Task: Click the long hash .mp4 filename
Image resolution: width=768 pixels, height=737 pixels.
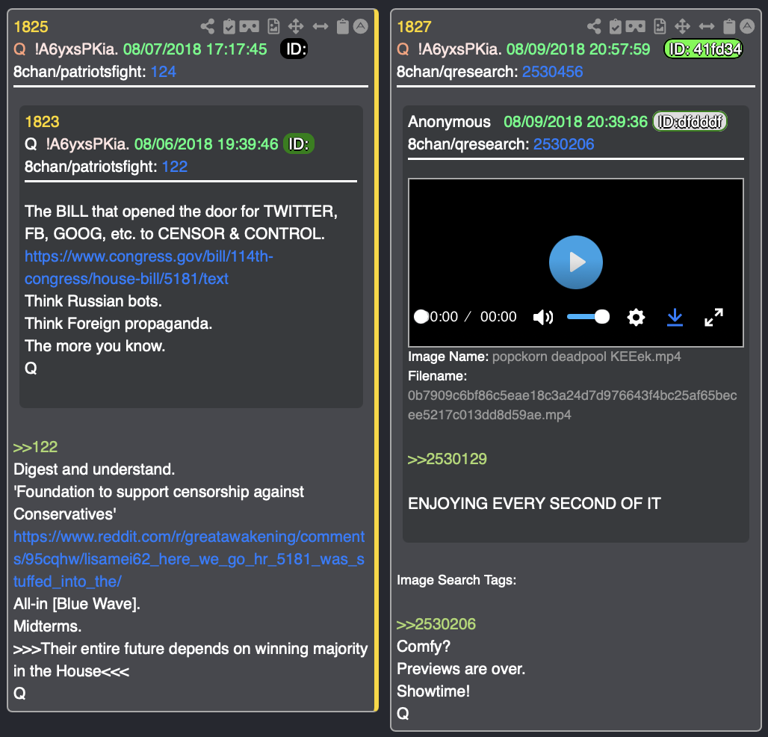Action: pyautogui.click(x=572, y=405)
